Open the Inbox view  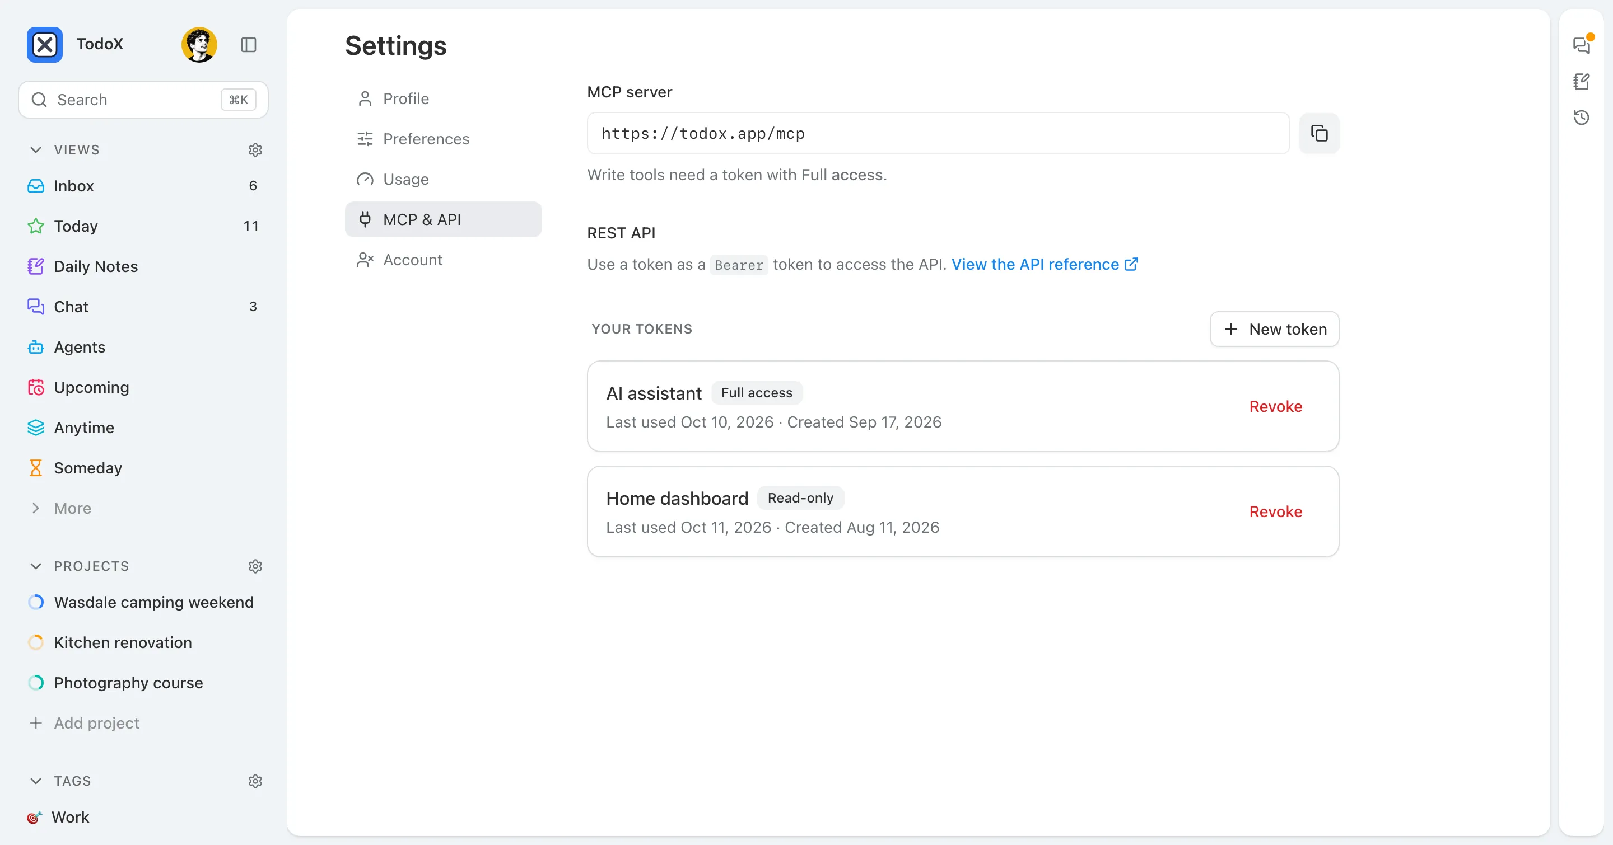(x=143, y=186)
